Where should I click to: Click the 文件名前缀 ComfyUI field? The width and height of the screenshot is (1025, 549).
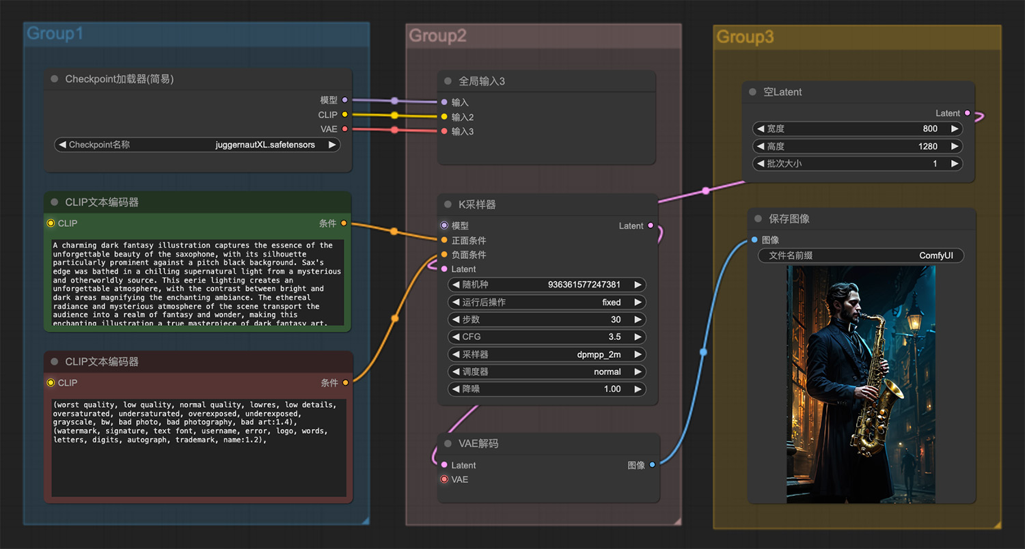(860, 255)
